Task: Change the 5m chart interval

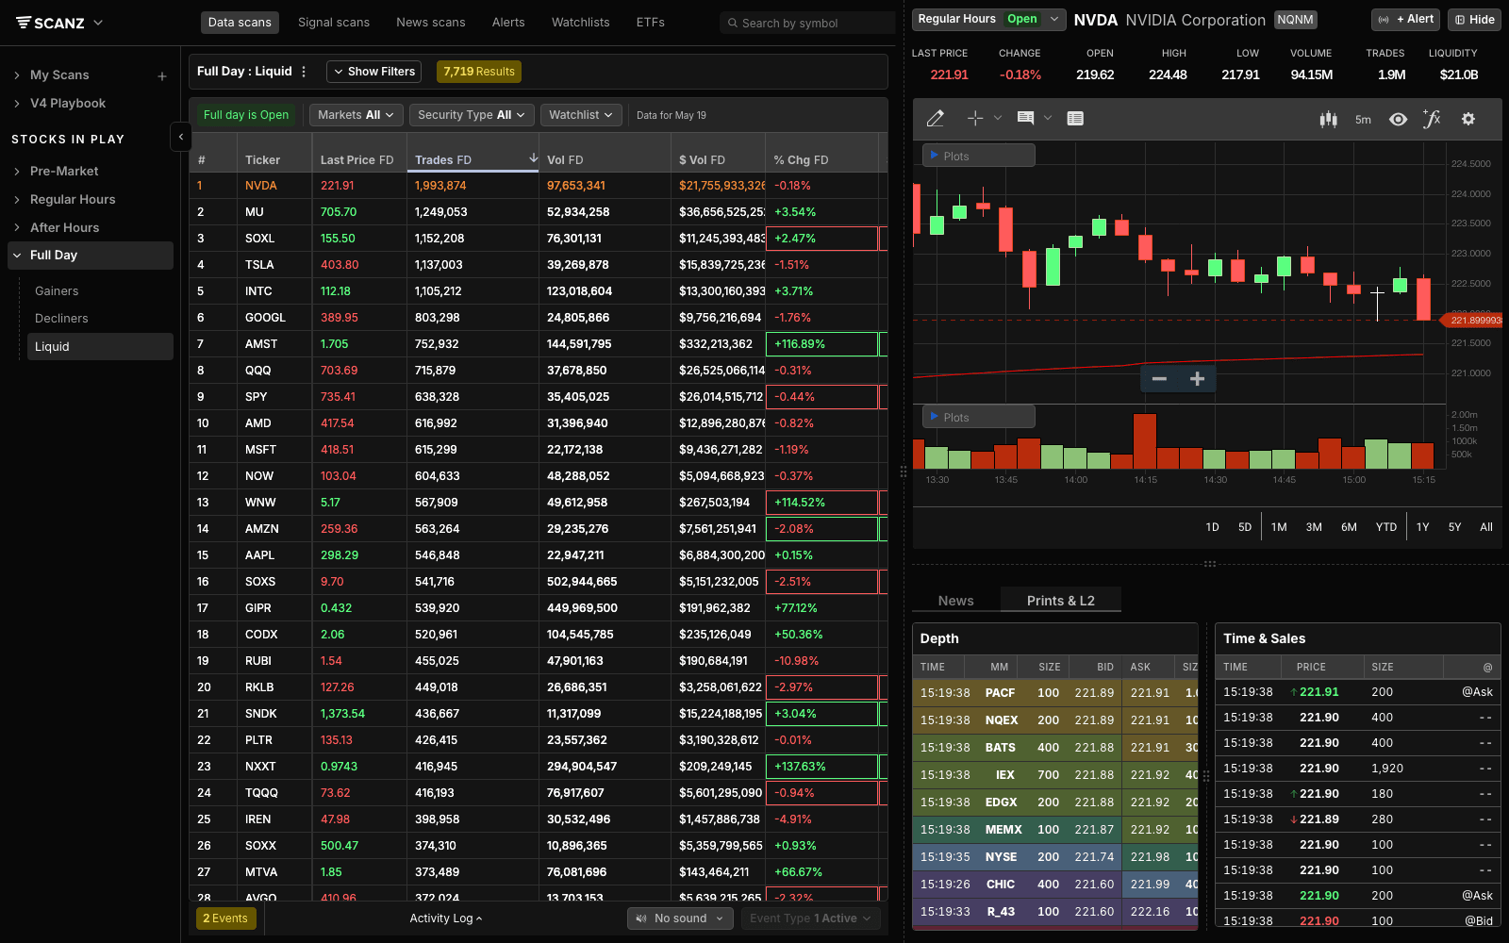Action: tap(1363, 120)
